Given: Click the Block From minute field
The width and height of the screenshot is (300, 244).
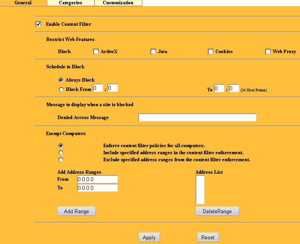Looking at the screenshot, I should (x=112, y=88).
